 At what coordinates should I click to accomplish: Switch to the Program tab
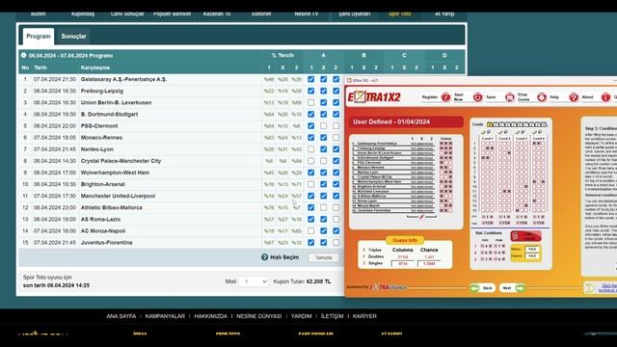pyautogui.click(x=39, y=37)
